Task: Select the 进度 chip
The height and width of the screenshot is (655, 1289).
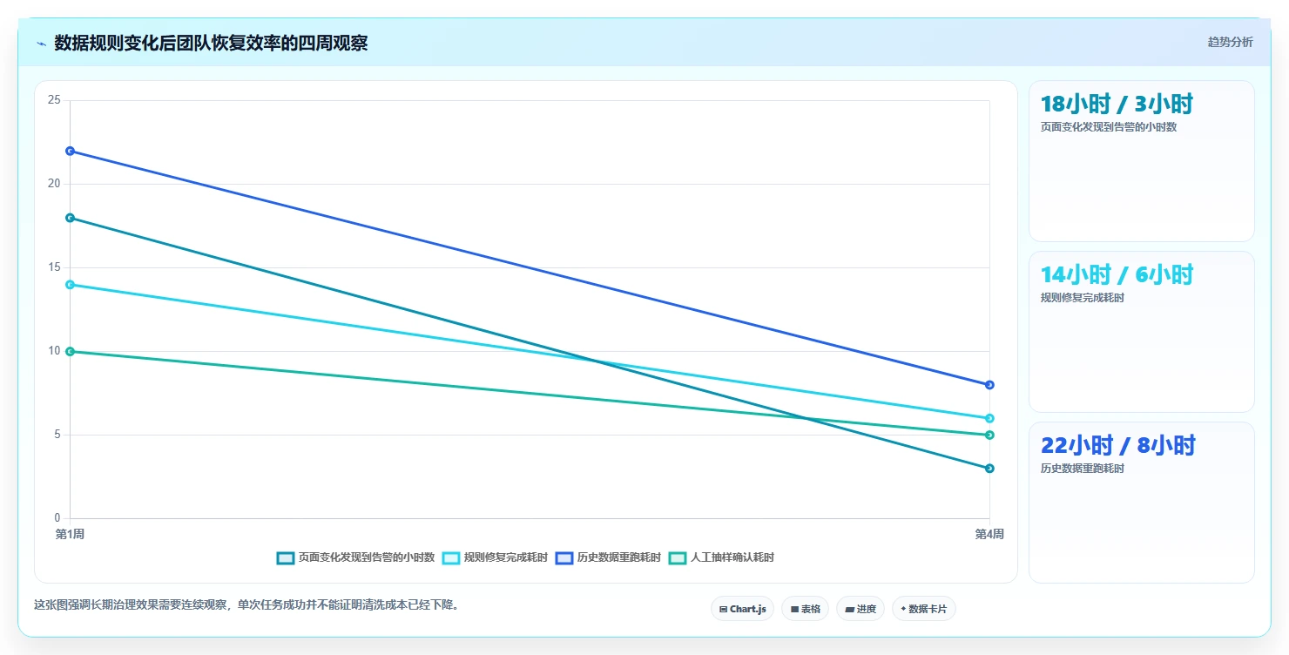Action: point(860,609)
